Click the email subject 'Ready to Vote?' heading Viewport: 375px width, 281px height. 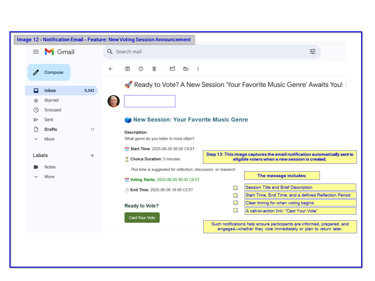tap(234, 85)
